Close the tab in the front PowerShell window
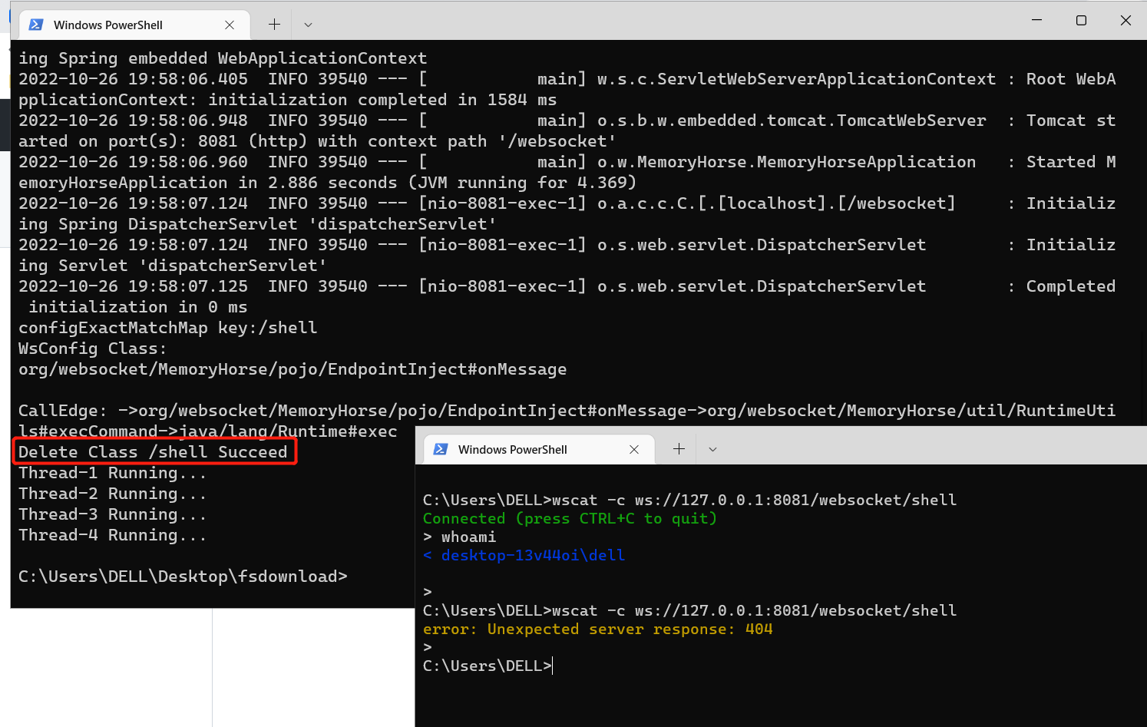 [x=634, y=449]
